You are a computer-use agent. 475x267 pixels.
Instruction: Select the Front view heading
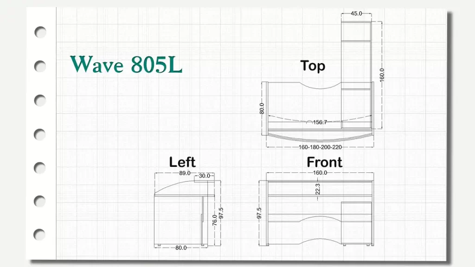(324, 162)
